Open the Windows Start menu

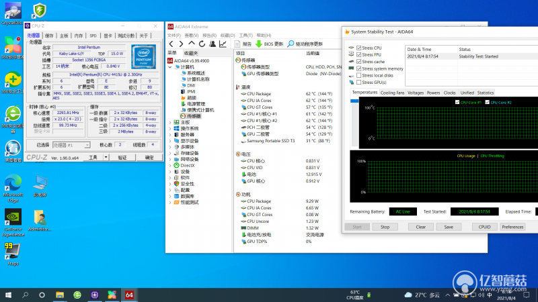[8, 295]
